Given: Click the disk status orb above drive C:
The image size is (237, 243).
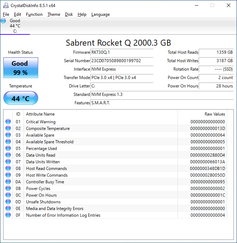Looking at the screenshot, I should coord(4,21).
